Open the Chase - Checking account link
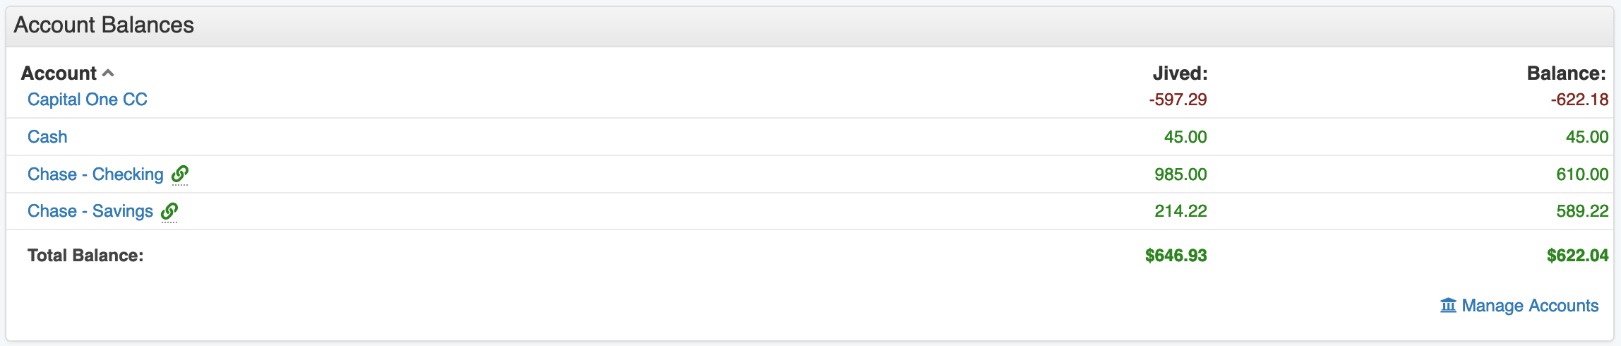The image size is (1621, 346). 95,174
